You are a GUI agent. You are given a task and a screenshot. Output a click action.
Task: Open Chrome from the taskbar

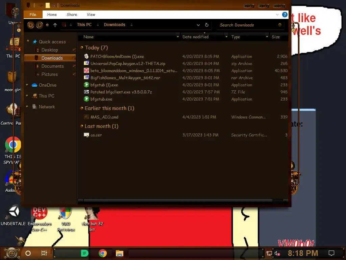click(103, 253)
